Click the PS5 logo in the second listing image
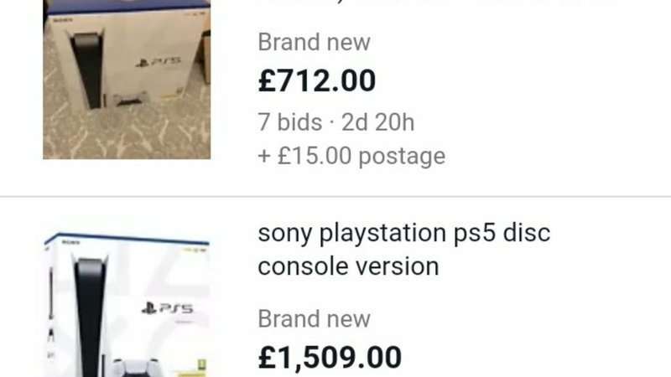The image size is (671, 377). point(167,307)
